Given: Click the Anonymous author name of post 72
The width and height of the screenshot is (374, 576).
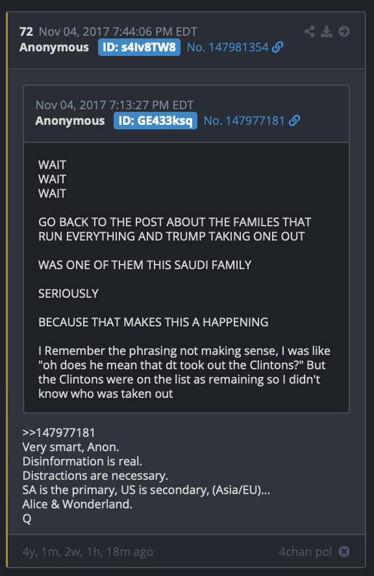Looking at the screenshot, I should pyautogui.click(x=54, y=47).
